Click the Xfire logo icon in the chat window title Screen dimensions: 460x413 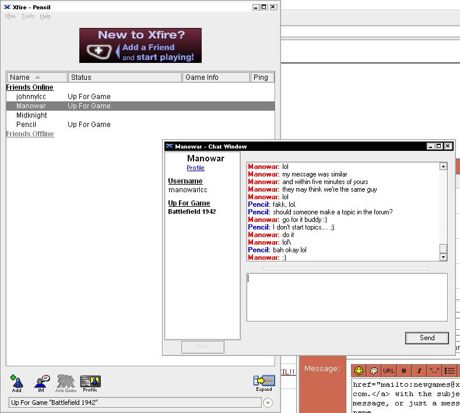[x=169, y=146]
